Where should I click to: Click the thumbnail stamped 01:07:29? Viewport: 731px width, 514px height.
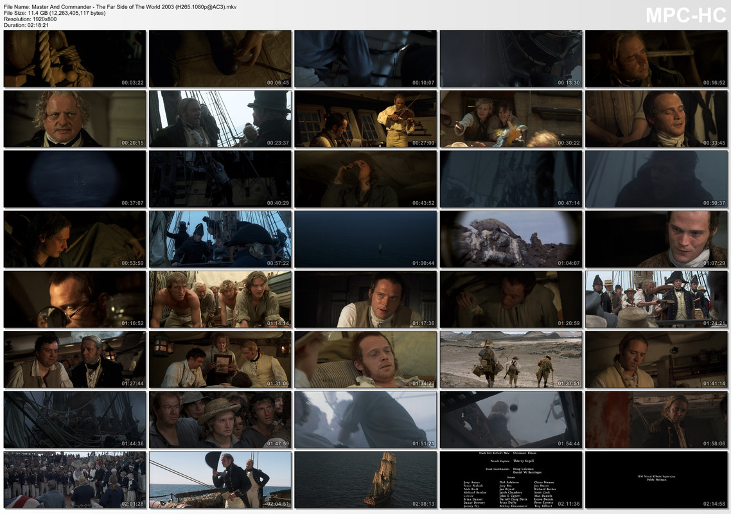pos(656,239)
